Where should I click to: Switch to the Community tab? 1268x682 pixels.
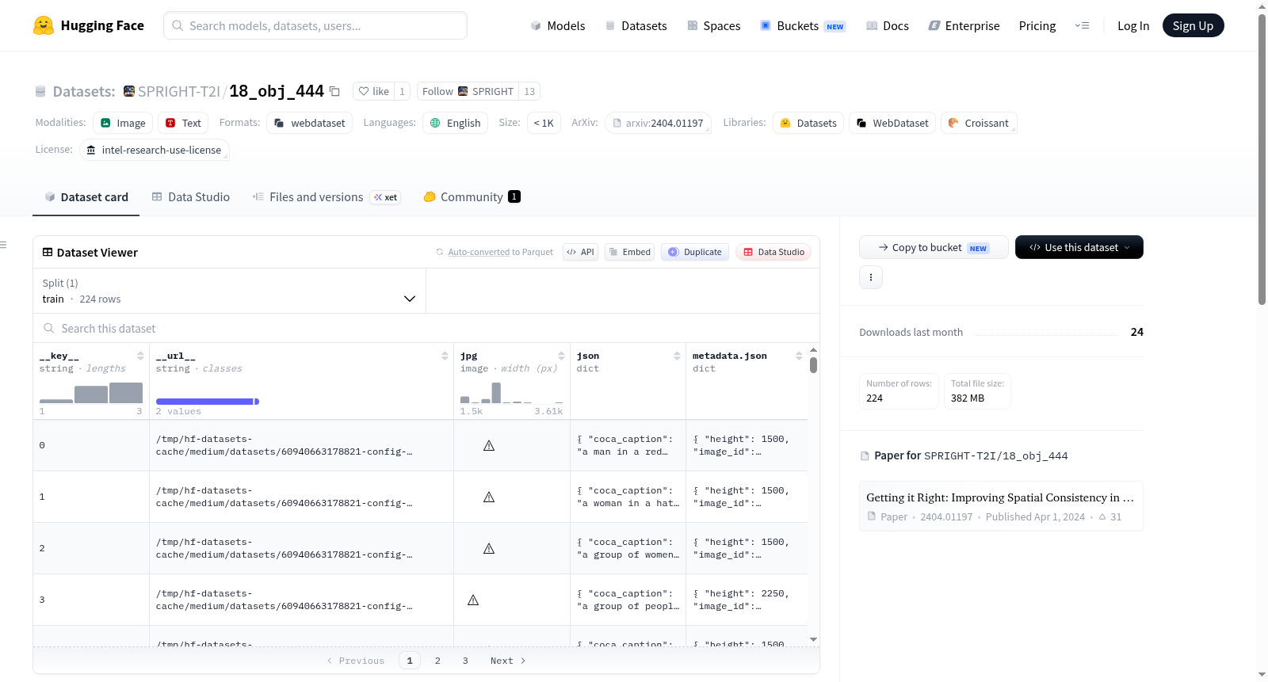coord(472,196)
